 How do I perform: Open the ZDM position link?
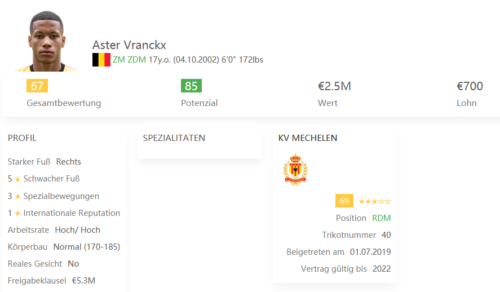(x=137, y=60)
